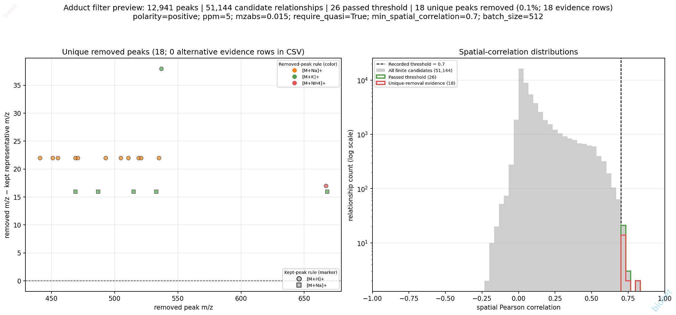Select the gray [M+H]+ circle marker in Kept-peak legend

click(299, 279)
